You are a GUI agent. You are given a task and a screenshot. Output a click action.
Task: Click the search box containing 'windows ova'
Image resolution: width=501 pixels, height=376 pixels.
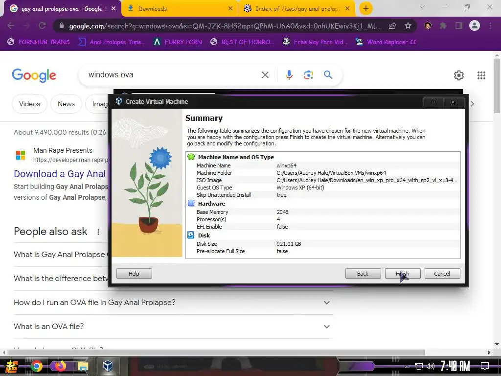click(173, 75)
